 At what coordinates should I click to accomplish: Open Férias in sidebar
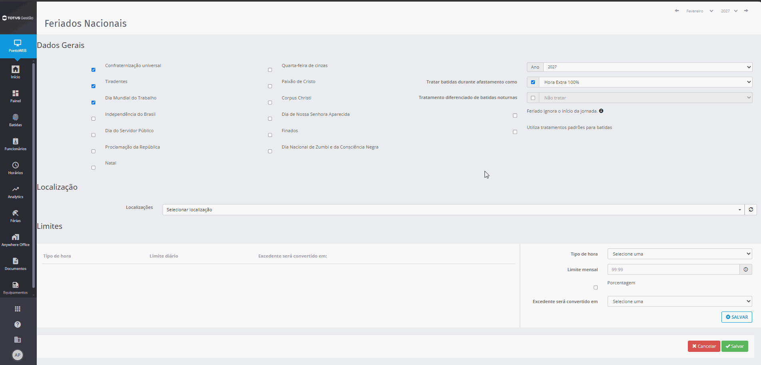coord(16,216)
